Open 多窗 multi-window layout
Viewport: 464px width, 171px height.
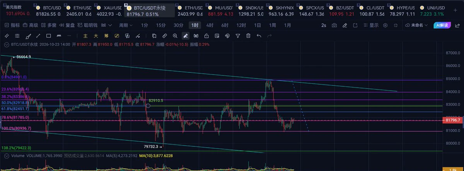[49, 25]
